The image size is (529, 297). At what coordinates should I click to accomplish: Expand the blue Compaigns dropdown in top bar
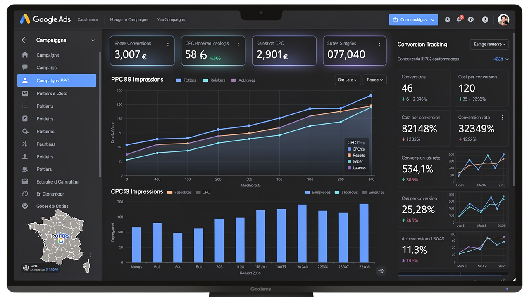pos(413,19)
